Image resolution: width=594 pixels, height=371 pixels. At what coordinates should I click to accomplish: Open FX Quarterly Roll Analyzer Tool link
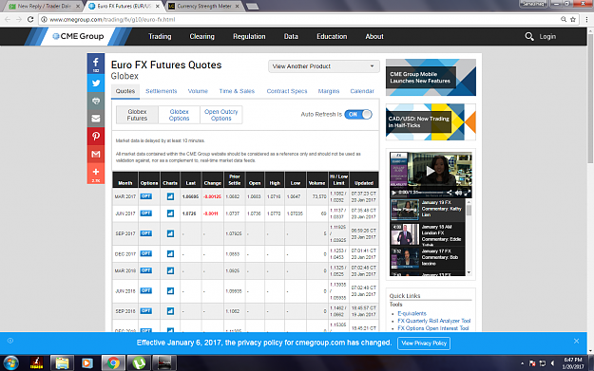(x=434, y=321)
